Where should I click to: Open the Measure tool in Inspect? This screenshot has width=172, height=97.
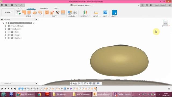pos(96,12)
